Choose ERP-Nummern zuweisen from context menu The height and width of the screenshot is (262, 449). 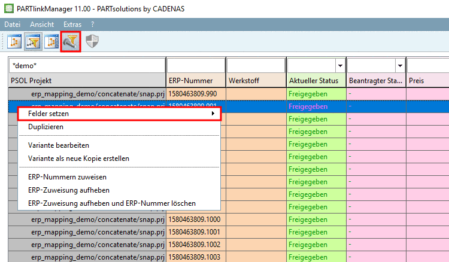click(119, 177)
